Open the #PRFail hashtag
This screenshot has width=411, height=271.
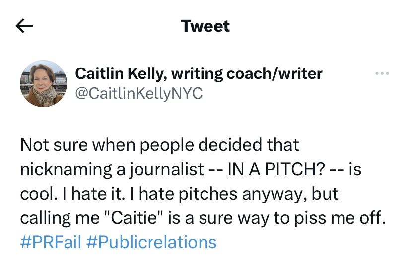point(51,242)
